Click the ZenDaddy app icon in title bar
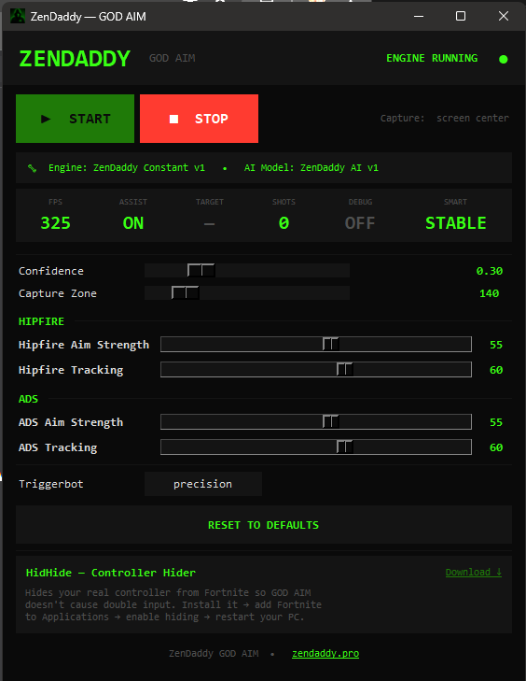Screen dimensions: 526x681 [x=18, y=17]
